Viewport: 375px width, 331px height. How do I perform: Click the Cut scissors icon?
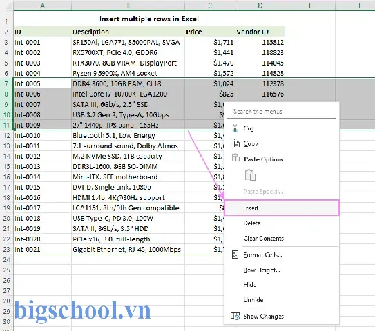click(235, 128)
